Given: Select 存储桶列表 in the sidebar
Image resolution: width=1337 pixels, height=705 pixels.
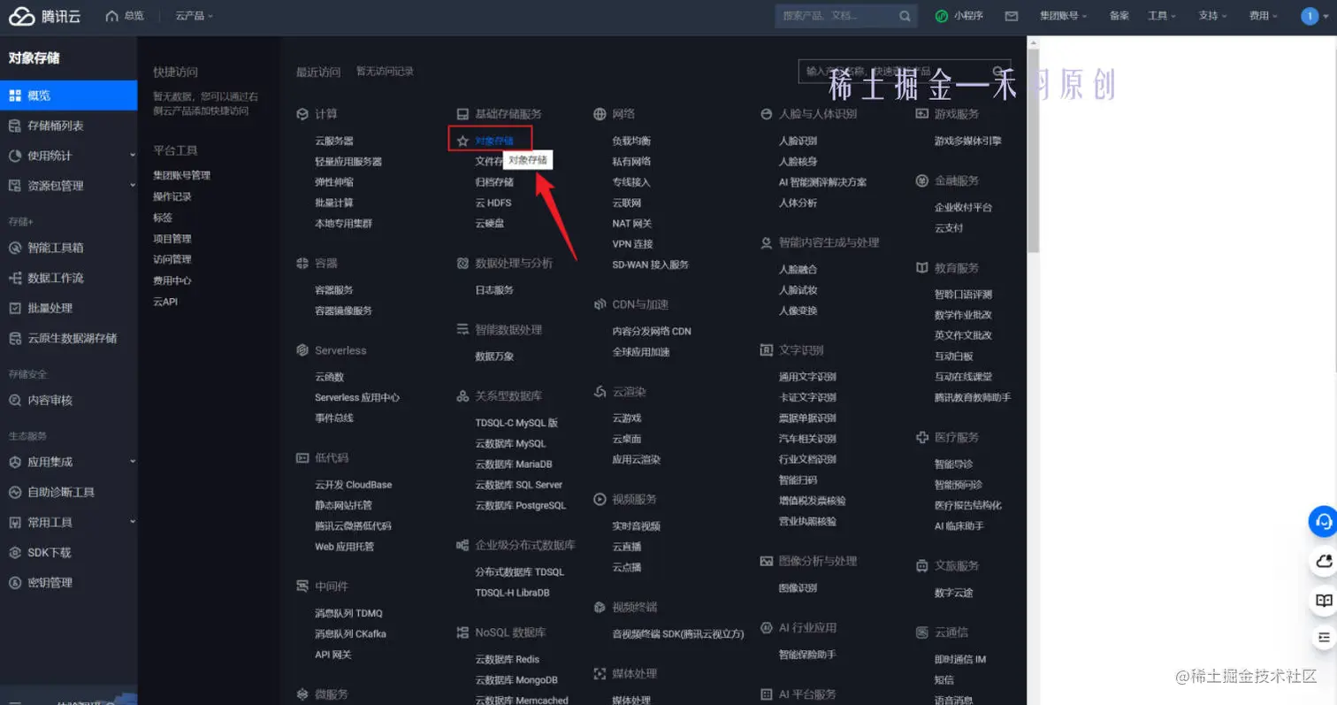Looking at the screenshot, I should click(68, 126).
